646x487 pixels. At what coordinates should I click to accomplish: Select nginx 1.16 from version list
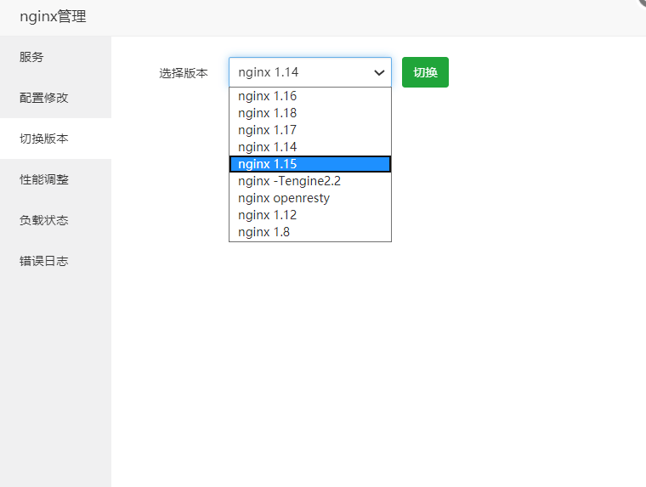(x=309, y=96)
